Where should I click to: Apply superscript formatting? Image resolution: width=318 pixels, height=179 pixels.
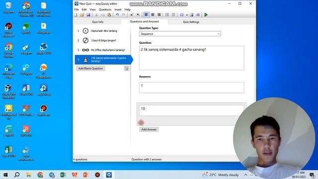coord(131,15)
